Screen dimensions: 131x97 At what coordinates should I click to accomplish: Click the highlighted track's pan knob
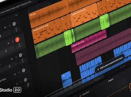pyautogui.click(x=19, y=45)
